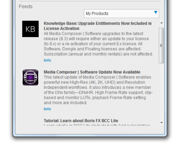This screenshot has height=145, width=177.
Task: Click the cut-off Boris FX tutorial description
Action: tap(96, 125)
